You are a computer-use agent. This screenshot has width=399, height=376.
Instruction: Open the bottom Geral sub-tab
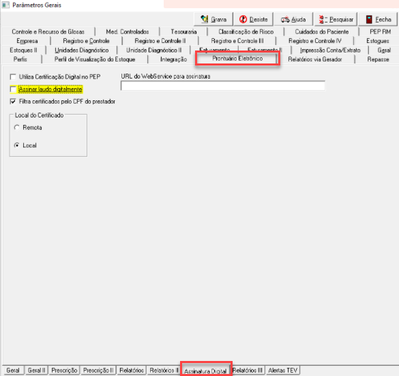coord(13,370)
